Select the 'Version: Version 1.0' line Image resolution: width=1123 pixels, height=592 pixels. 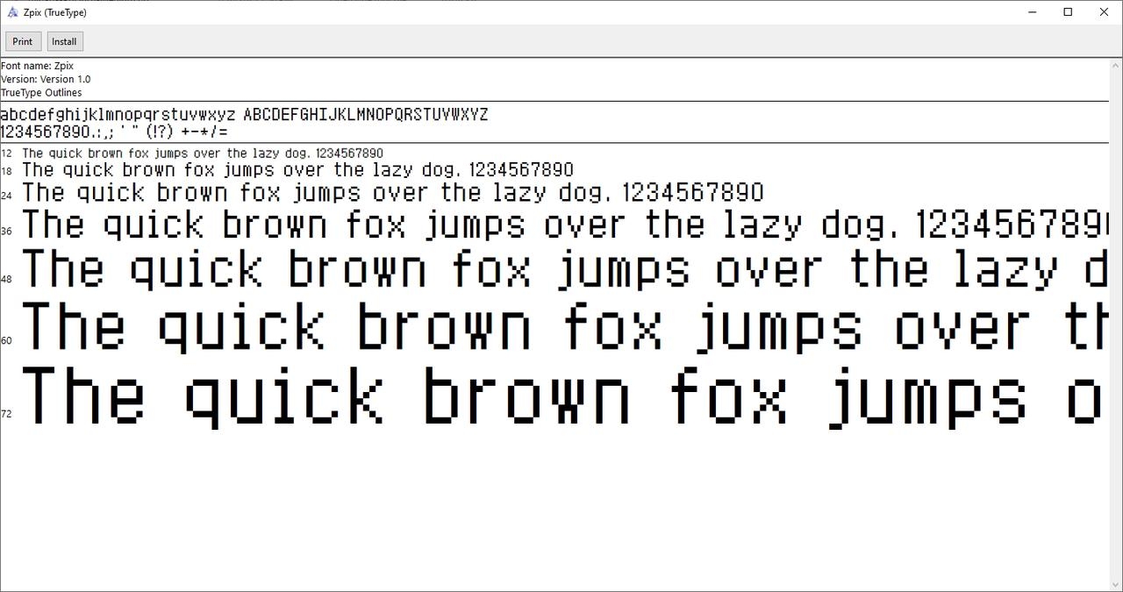[46, 79]
